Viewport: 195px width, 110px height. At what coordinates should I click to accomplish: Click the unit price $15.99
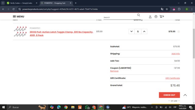(x=99, y=31)
